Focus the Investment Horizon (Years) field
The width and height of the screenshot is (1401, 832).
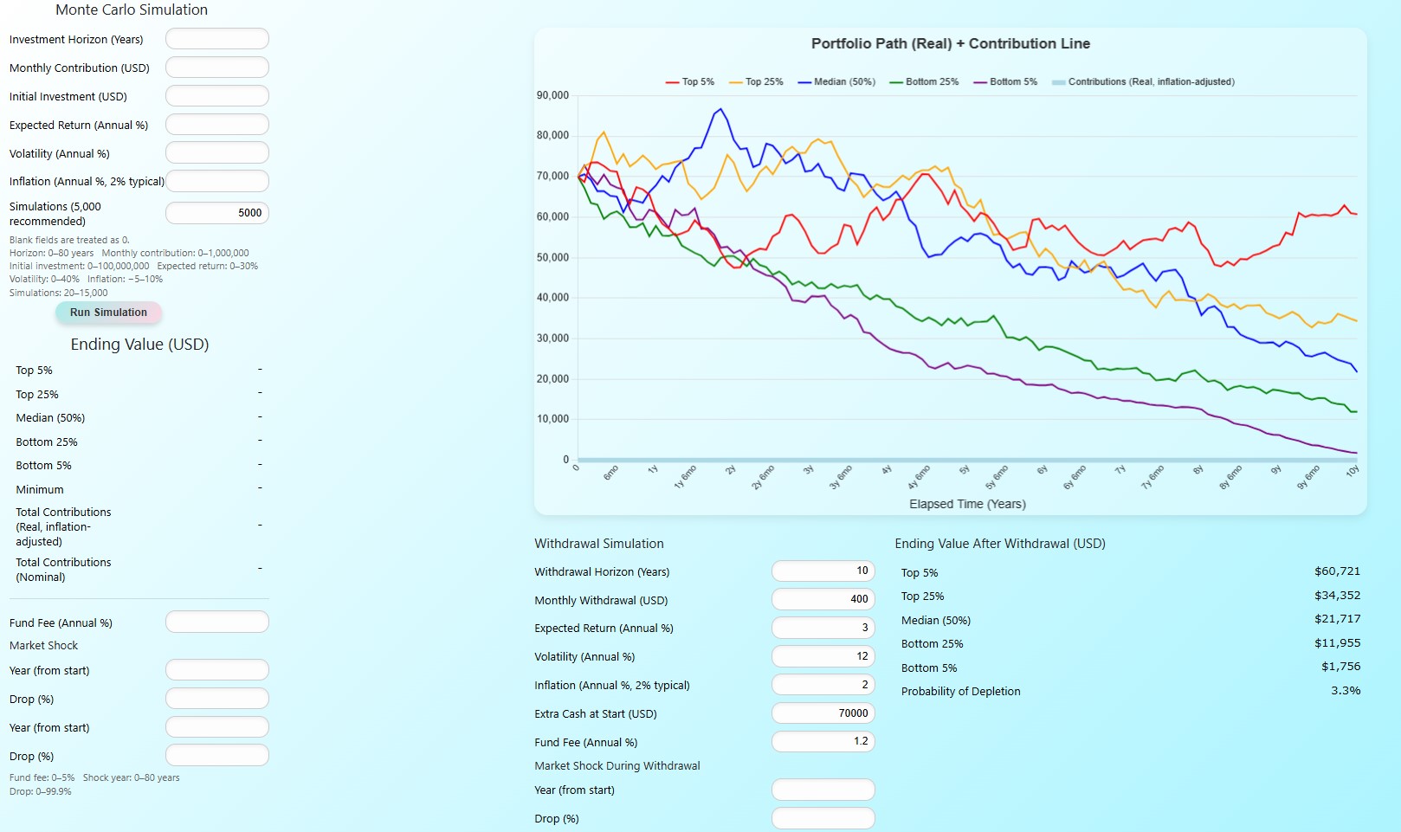coord(216,39)
